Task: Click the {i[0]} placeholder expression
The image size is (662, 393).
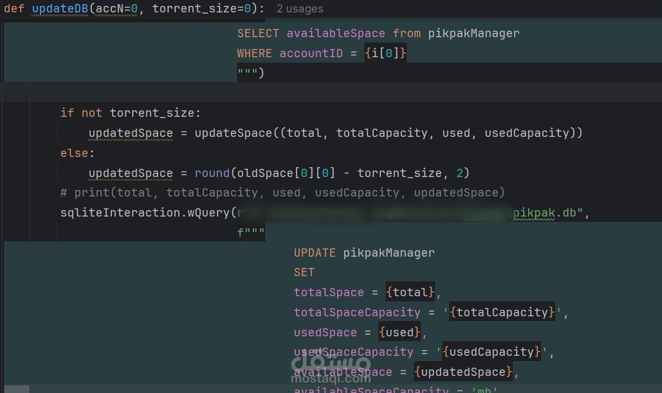Action: point(386,53)
